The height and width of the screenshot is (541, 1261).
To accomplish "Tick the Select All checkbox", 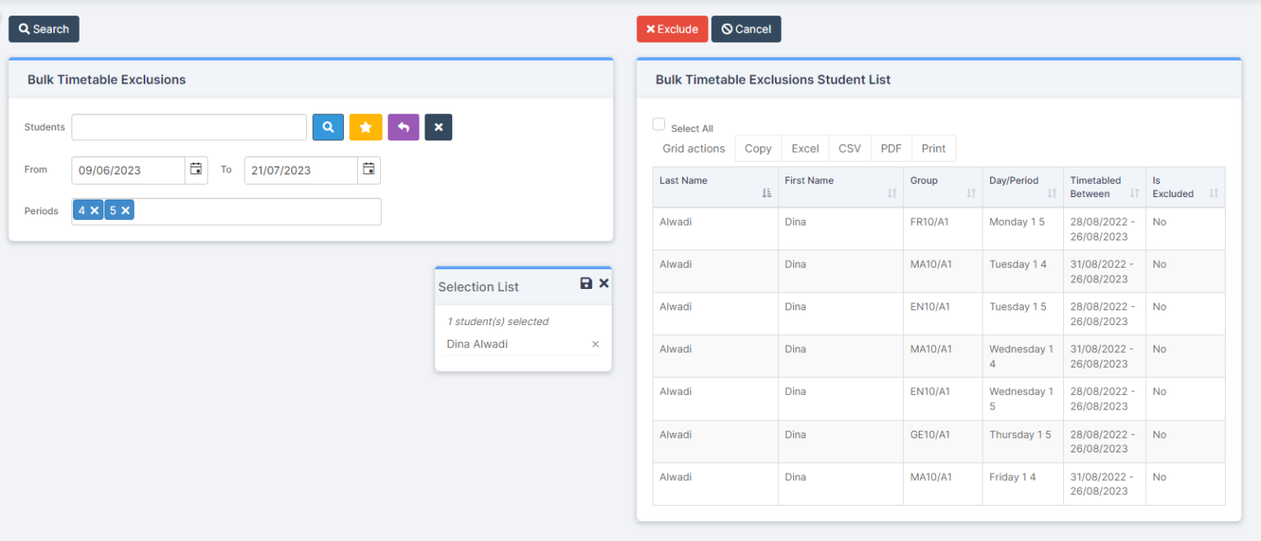I will coord(658,125).
